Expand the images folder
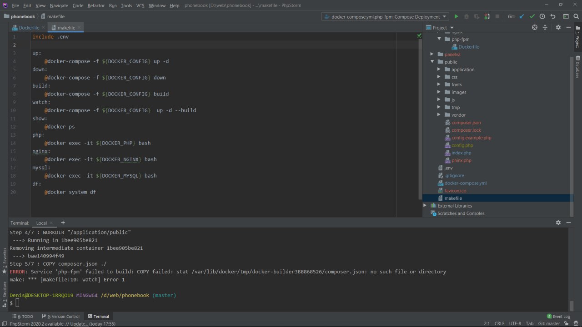The height and width of the screenshot is (327, 582). (x=439, y=92)
